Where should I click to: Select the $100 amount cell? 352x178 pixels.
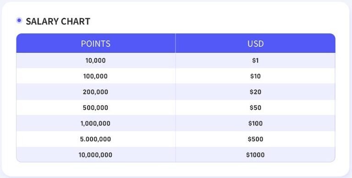pos(255,123)
